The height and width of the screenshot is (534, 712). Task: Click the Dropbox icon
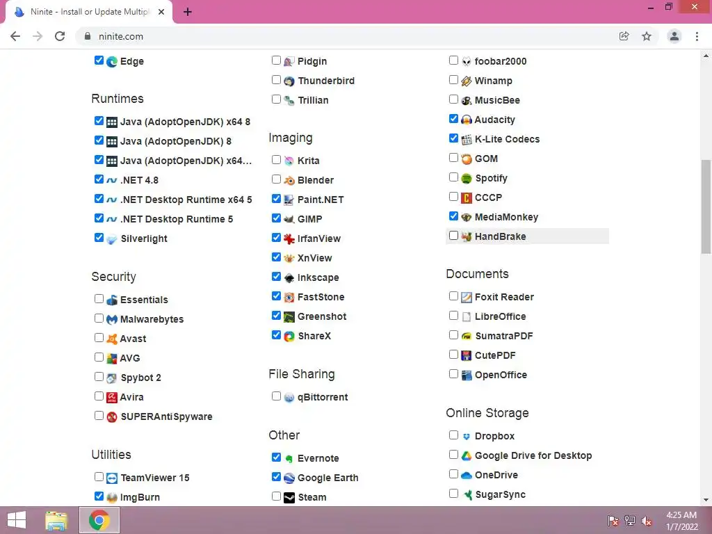[x=467, y=437]
